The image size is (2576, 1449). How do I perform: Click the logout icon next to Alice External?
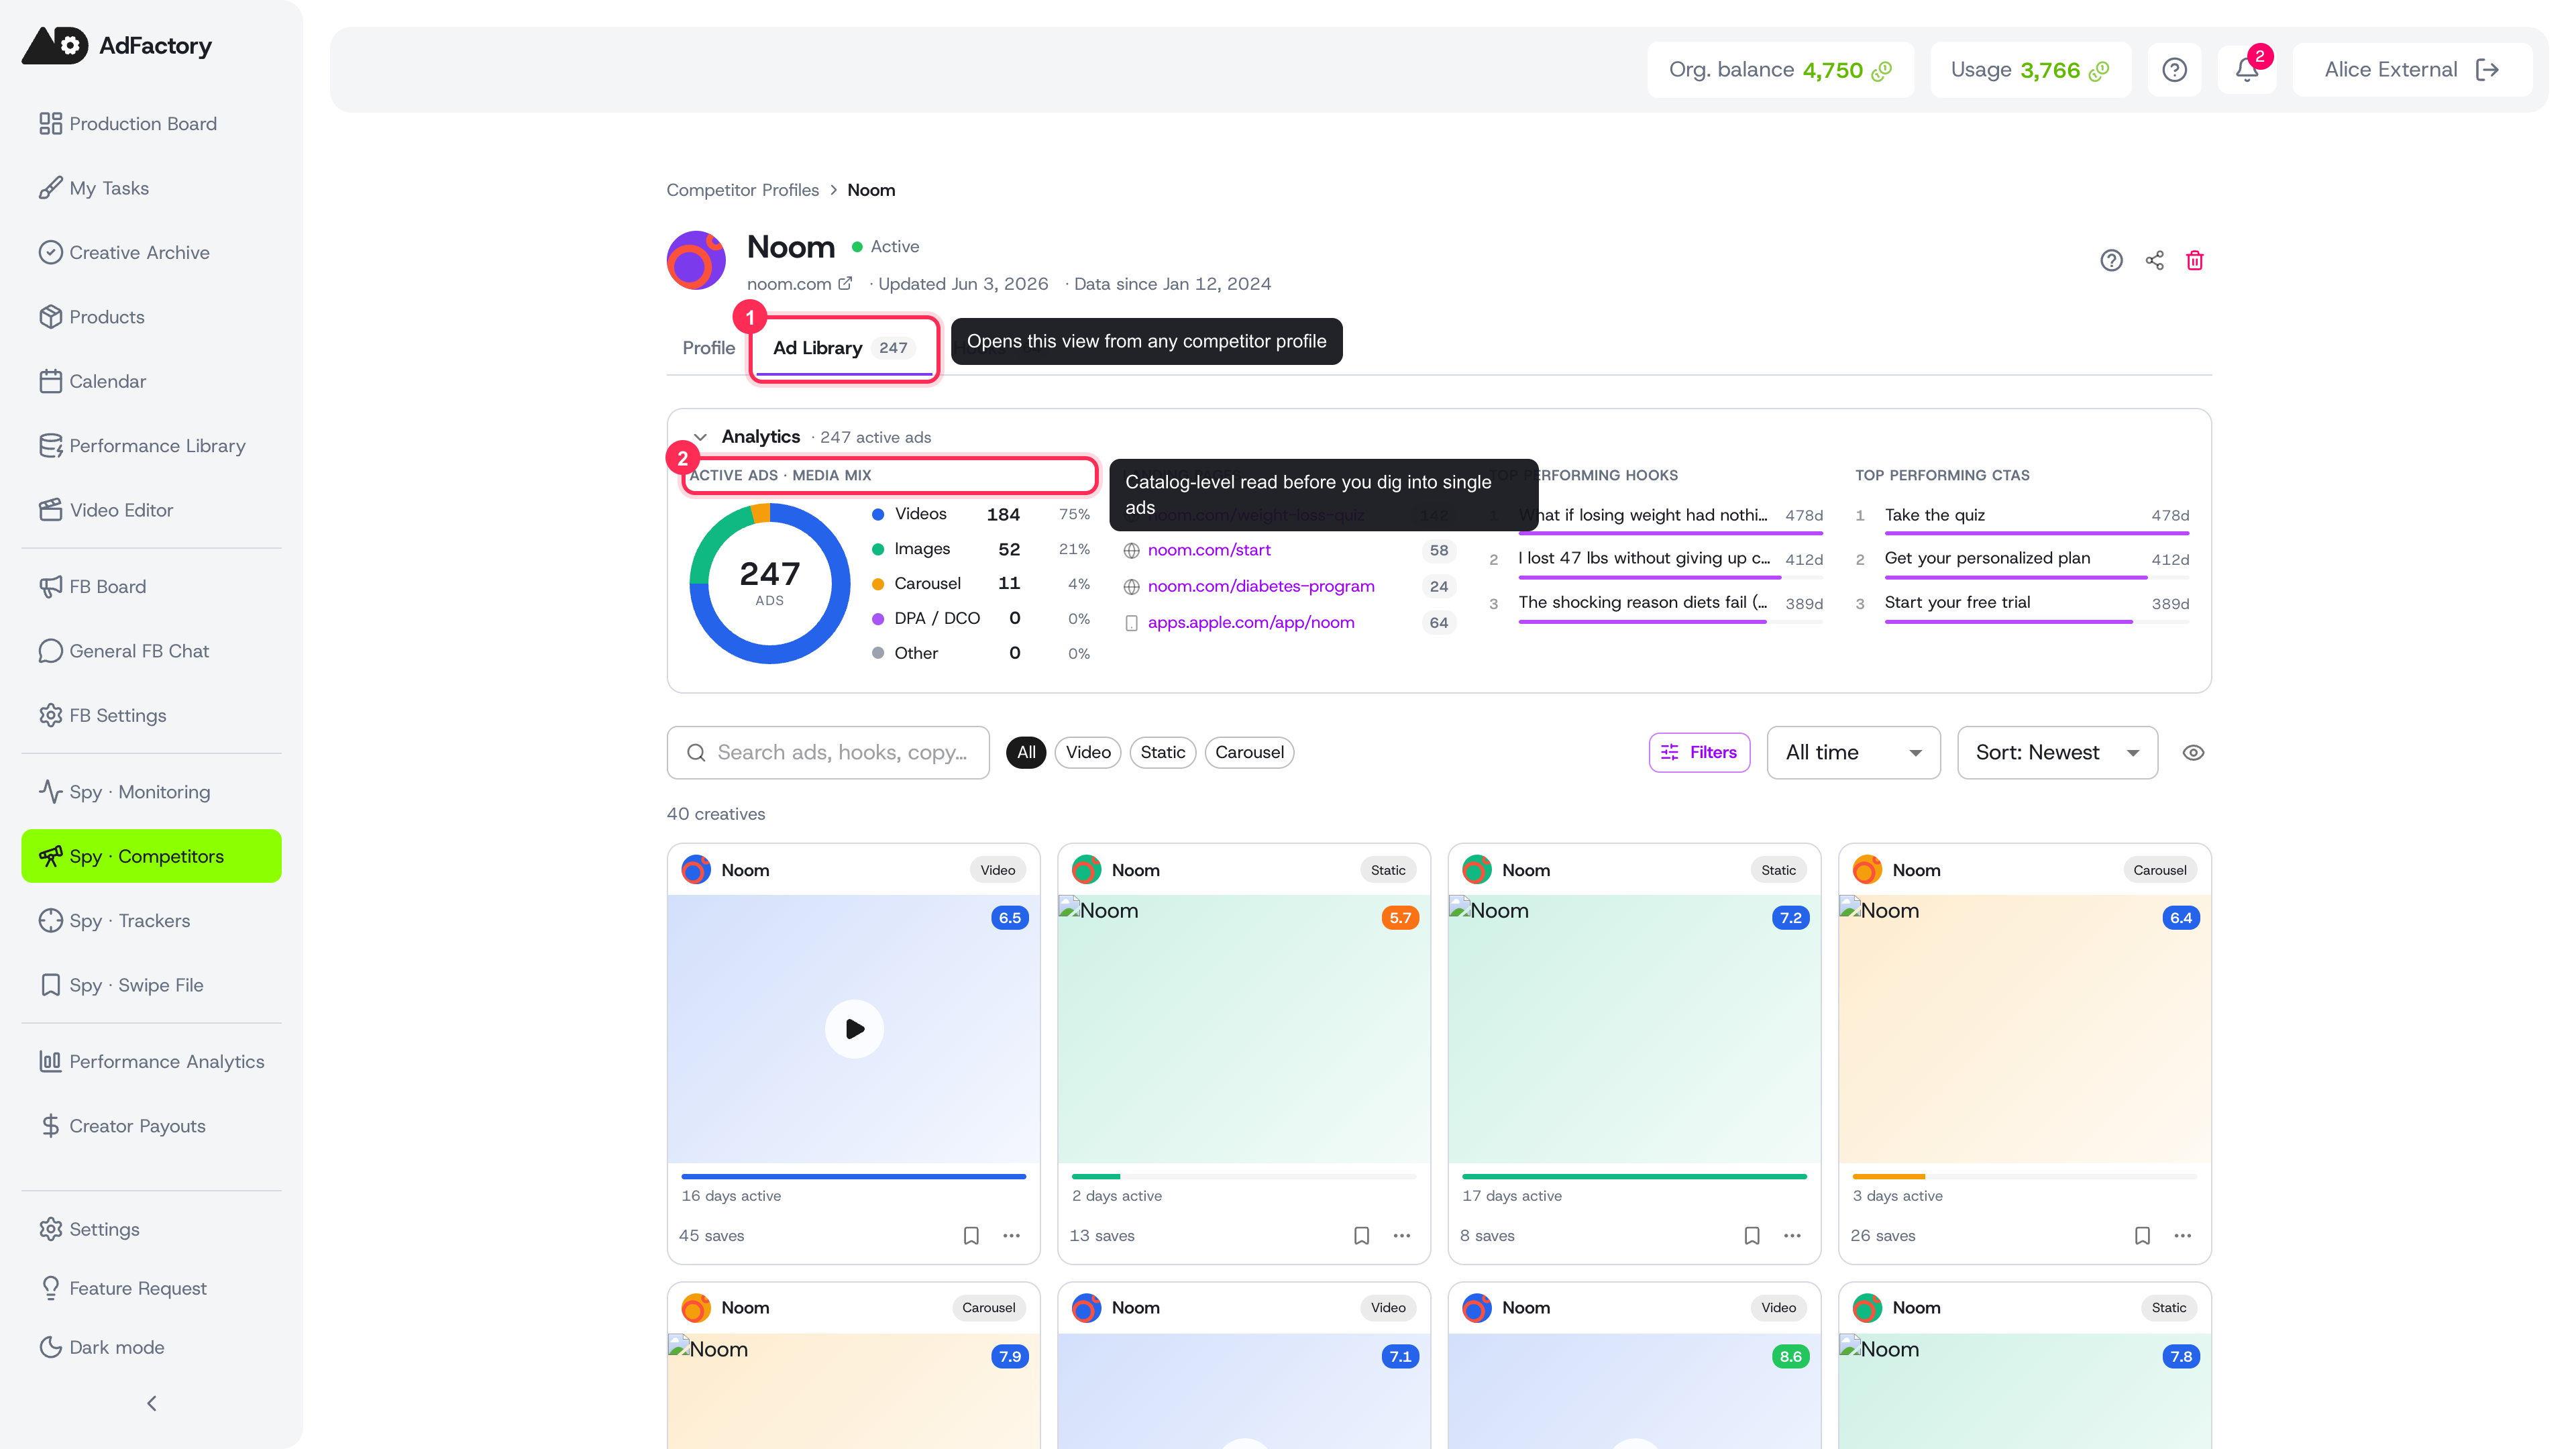click(x=2487, y=70)
